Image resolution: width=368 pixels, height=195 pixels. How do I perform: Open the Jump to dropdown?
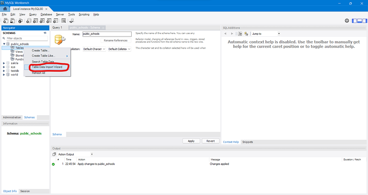[266, 34]
